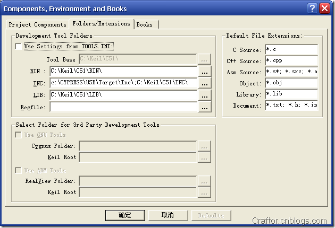Enable Use Settings from TOOLS.INI checkbox
The image size is (335, 228).
tap(19, 46)
